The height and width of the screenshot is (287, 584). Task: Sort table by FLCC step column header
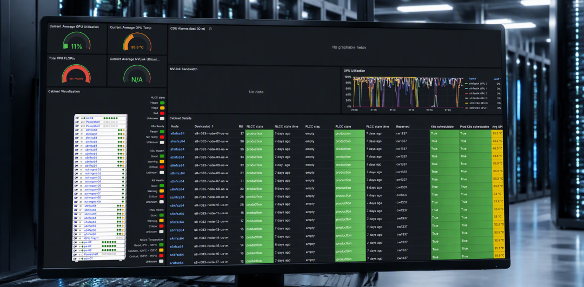[313, 126]
